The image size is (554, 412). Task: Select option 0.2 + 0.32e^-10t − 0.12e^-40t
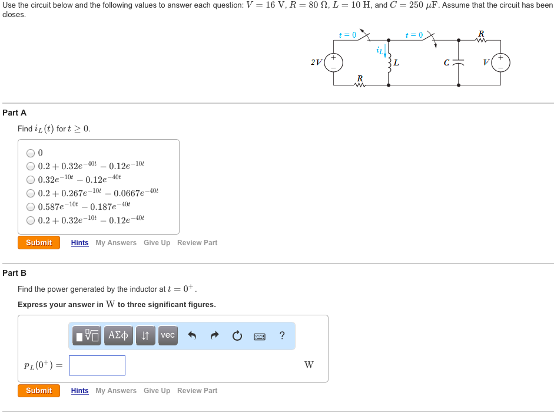pos(31,220)
